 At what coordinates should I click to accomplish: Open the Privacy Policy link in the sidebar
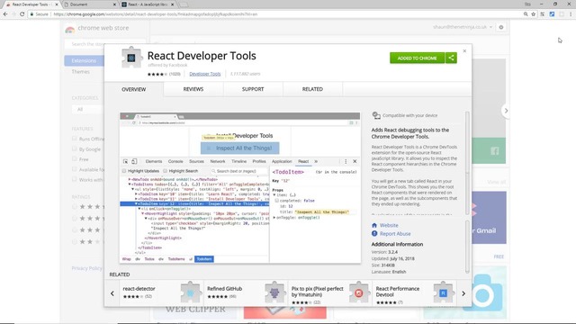86,268
